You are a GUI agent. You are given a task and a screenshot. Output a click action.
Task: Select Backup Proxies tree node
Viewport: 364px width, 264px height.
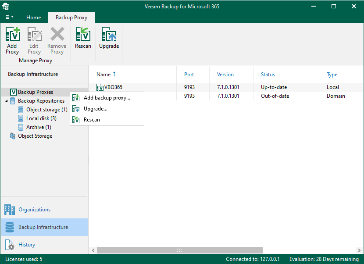coord(36,92)
